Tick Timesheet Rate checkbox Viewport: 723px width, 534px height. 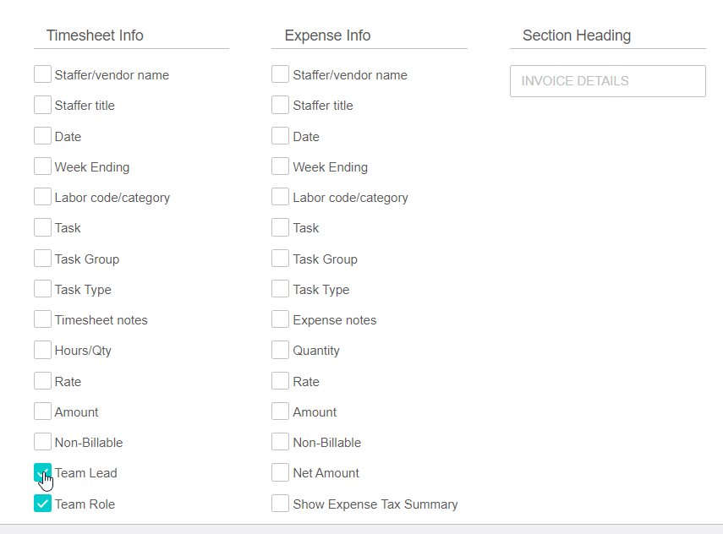pos(42,381)
